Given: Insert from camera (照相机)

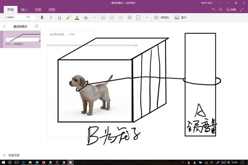Looking at the screenshot, I should (162, 17).
